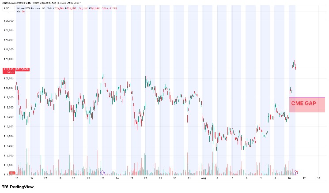Click the 124,000 price axis label
The image size is (329, 193).
[x=8, y=49]
